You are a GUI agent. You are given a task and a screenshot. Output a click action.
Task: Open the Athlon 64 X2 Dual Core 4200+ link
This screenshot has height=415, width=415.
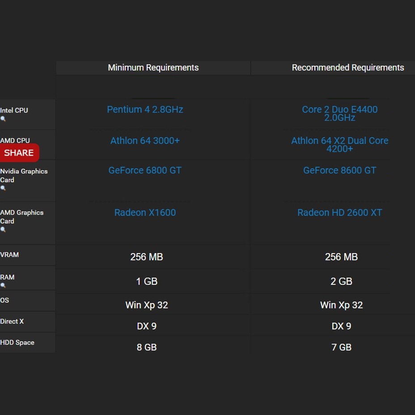pos(339,144)
